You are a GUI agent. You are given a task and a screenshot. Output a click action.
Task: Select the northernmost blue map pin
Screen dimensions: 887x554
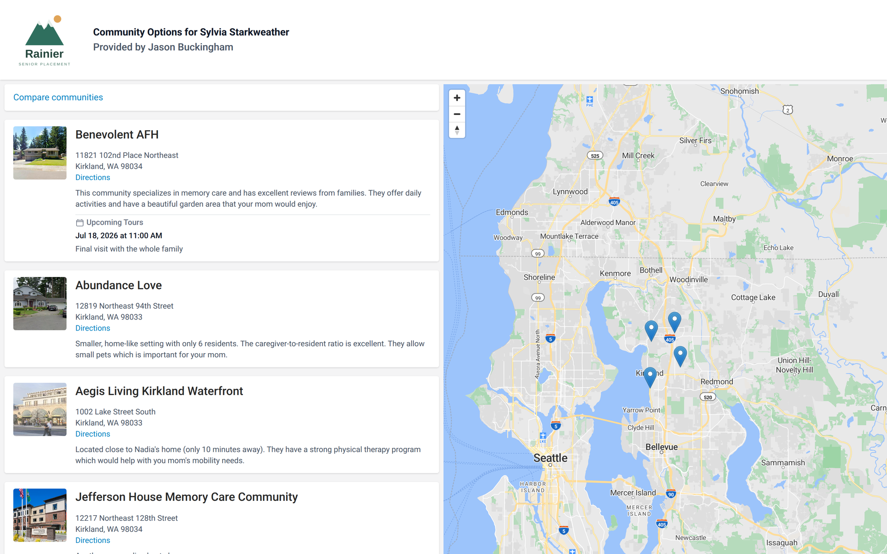click(x=674, y=322)
